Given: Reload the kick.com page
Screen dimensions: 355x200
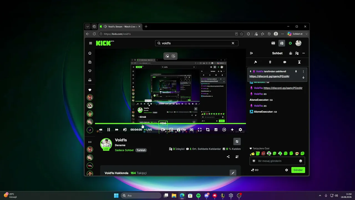Looking at the screenshot, I should (x=94, y=34).
